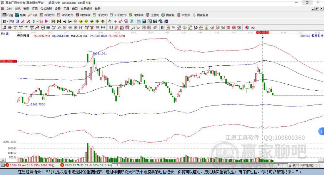This screenshot has height=175, width=324.
Task: Open the calculator icon
Action: tap(144, 21)
